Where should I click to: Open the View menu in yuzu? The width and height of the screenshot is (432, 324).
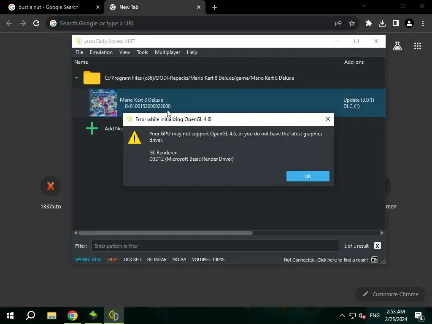[x=124, y=52]
